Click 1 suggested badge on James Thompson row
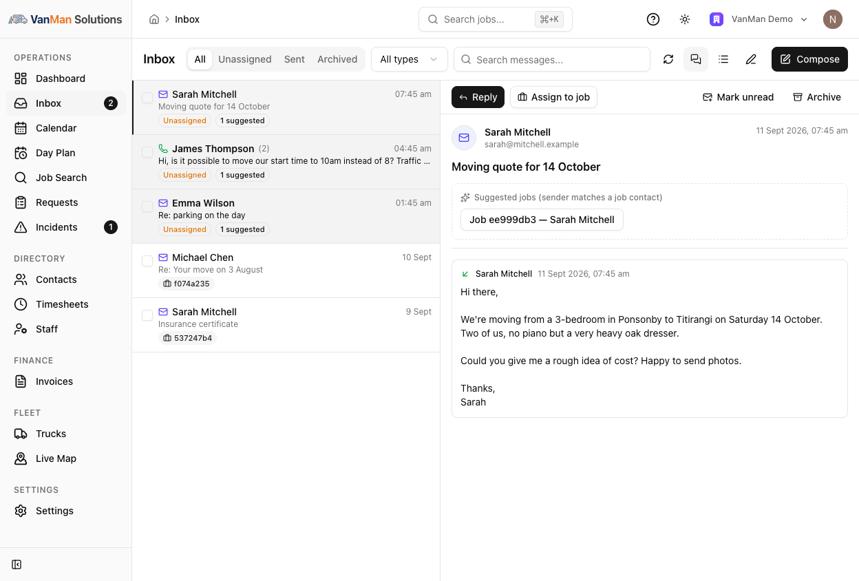Image resolution: width=859 pixels, height=581 pixels. [242, 175]
